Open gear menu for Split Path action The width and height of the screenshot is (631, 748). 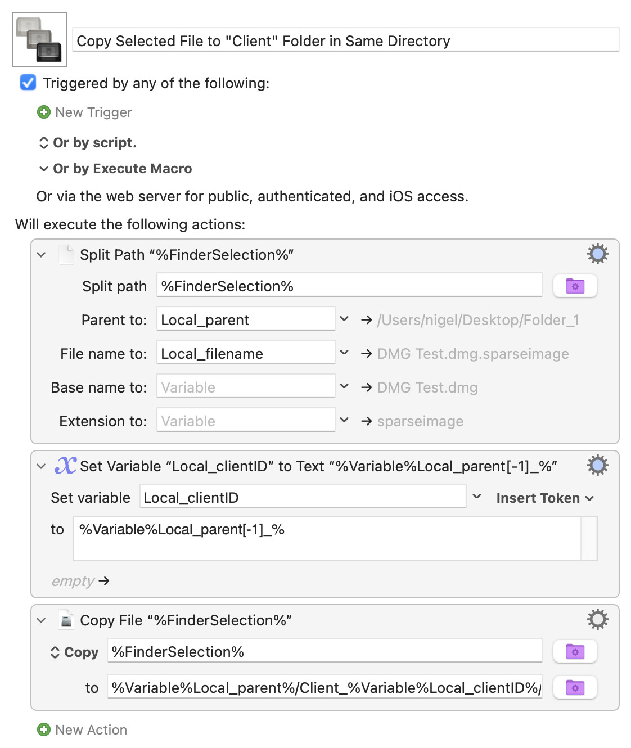597,254
